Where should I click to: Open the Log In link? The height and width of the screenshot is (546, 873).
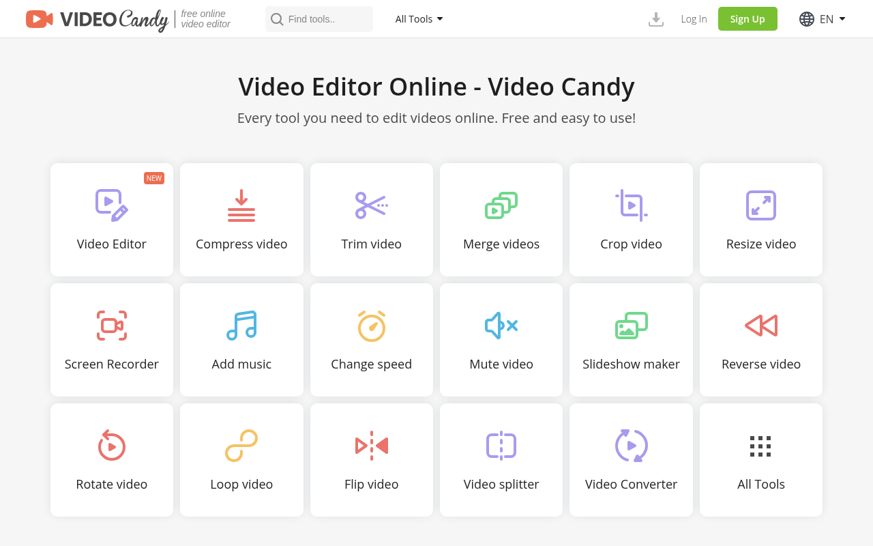(x=694, y=18)
